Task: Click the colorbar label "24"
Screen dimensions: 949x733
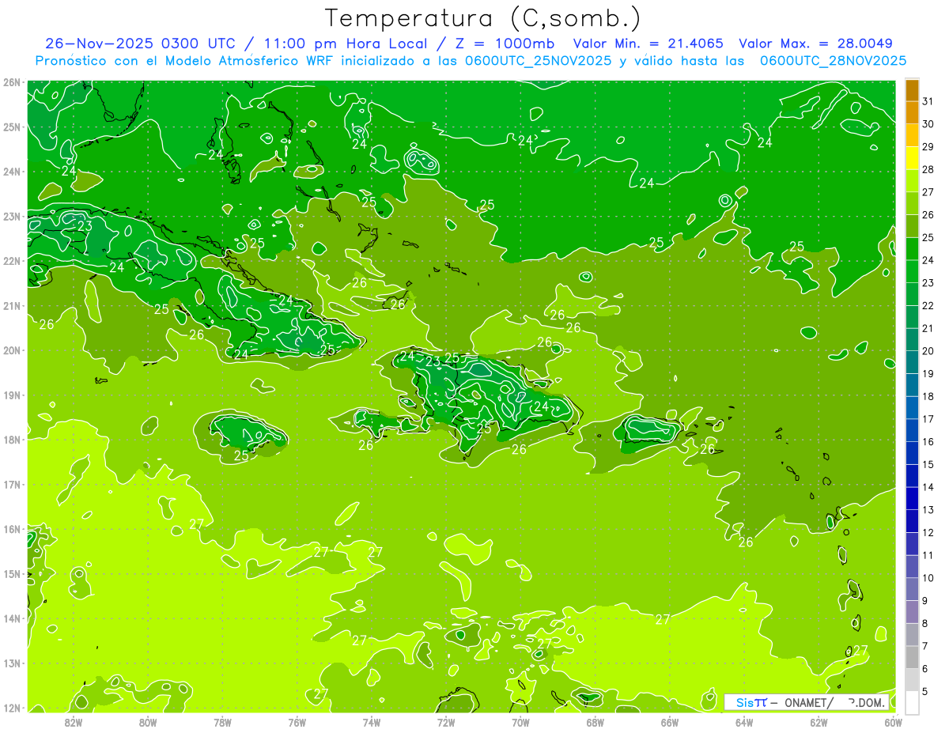Action: tap(928, 260)
